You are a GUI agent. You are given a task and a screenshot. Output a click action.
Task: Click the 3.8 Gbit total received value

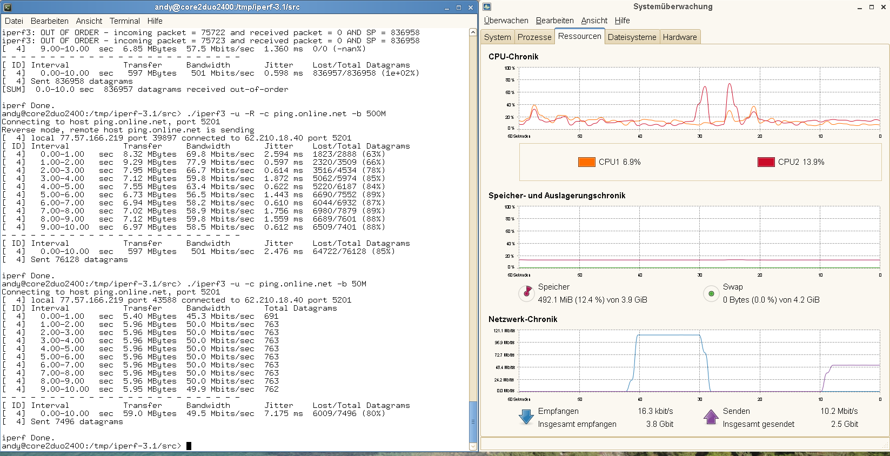click(x=660, y=424)
